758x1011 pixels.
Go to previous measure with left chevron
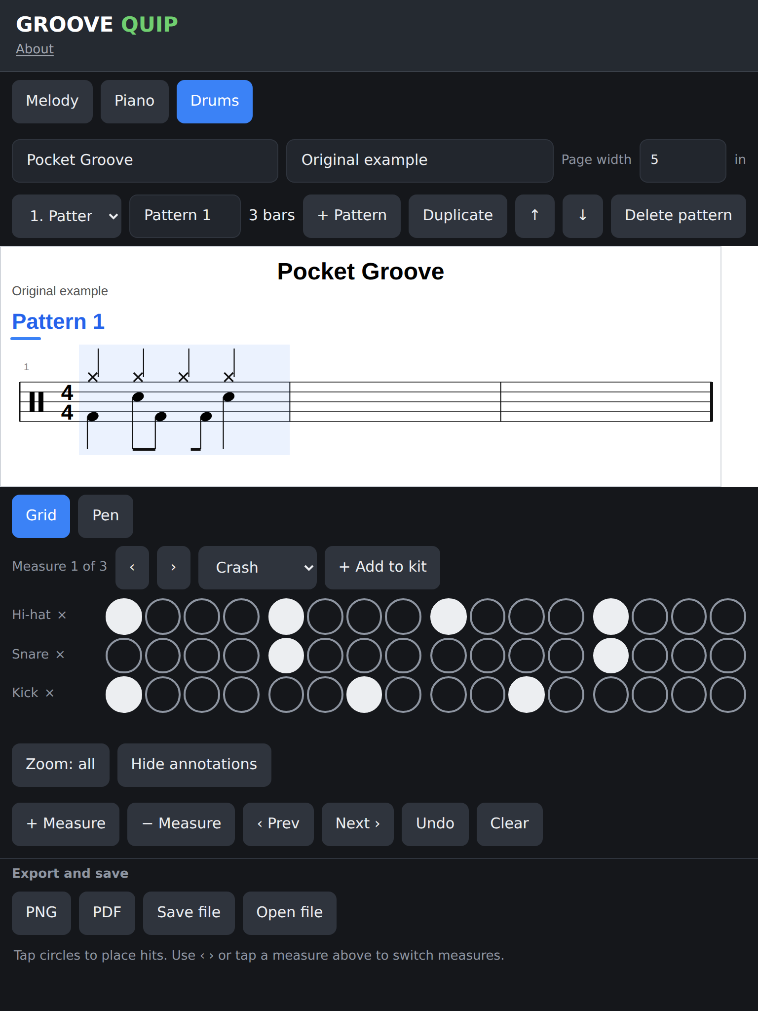(x=132, y=567)
